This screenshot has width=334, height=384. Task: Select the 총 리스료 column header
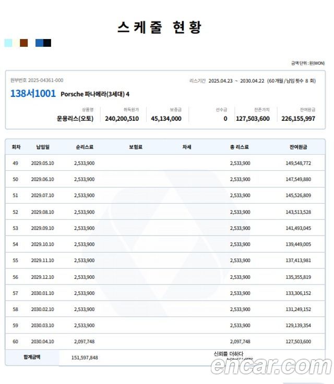click(x=240, y=147)
